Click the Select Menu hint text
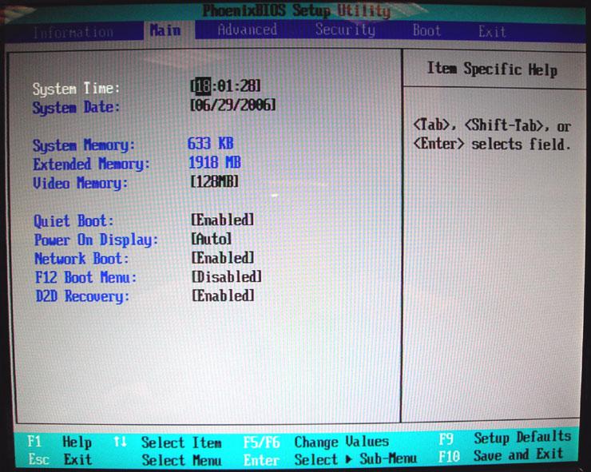591x472 pixels. (181, 460)
